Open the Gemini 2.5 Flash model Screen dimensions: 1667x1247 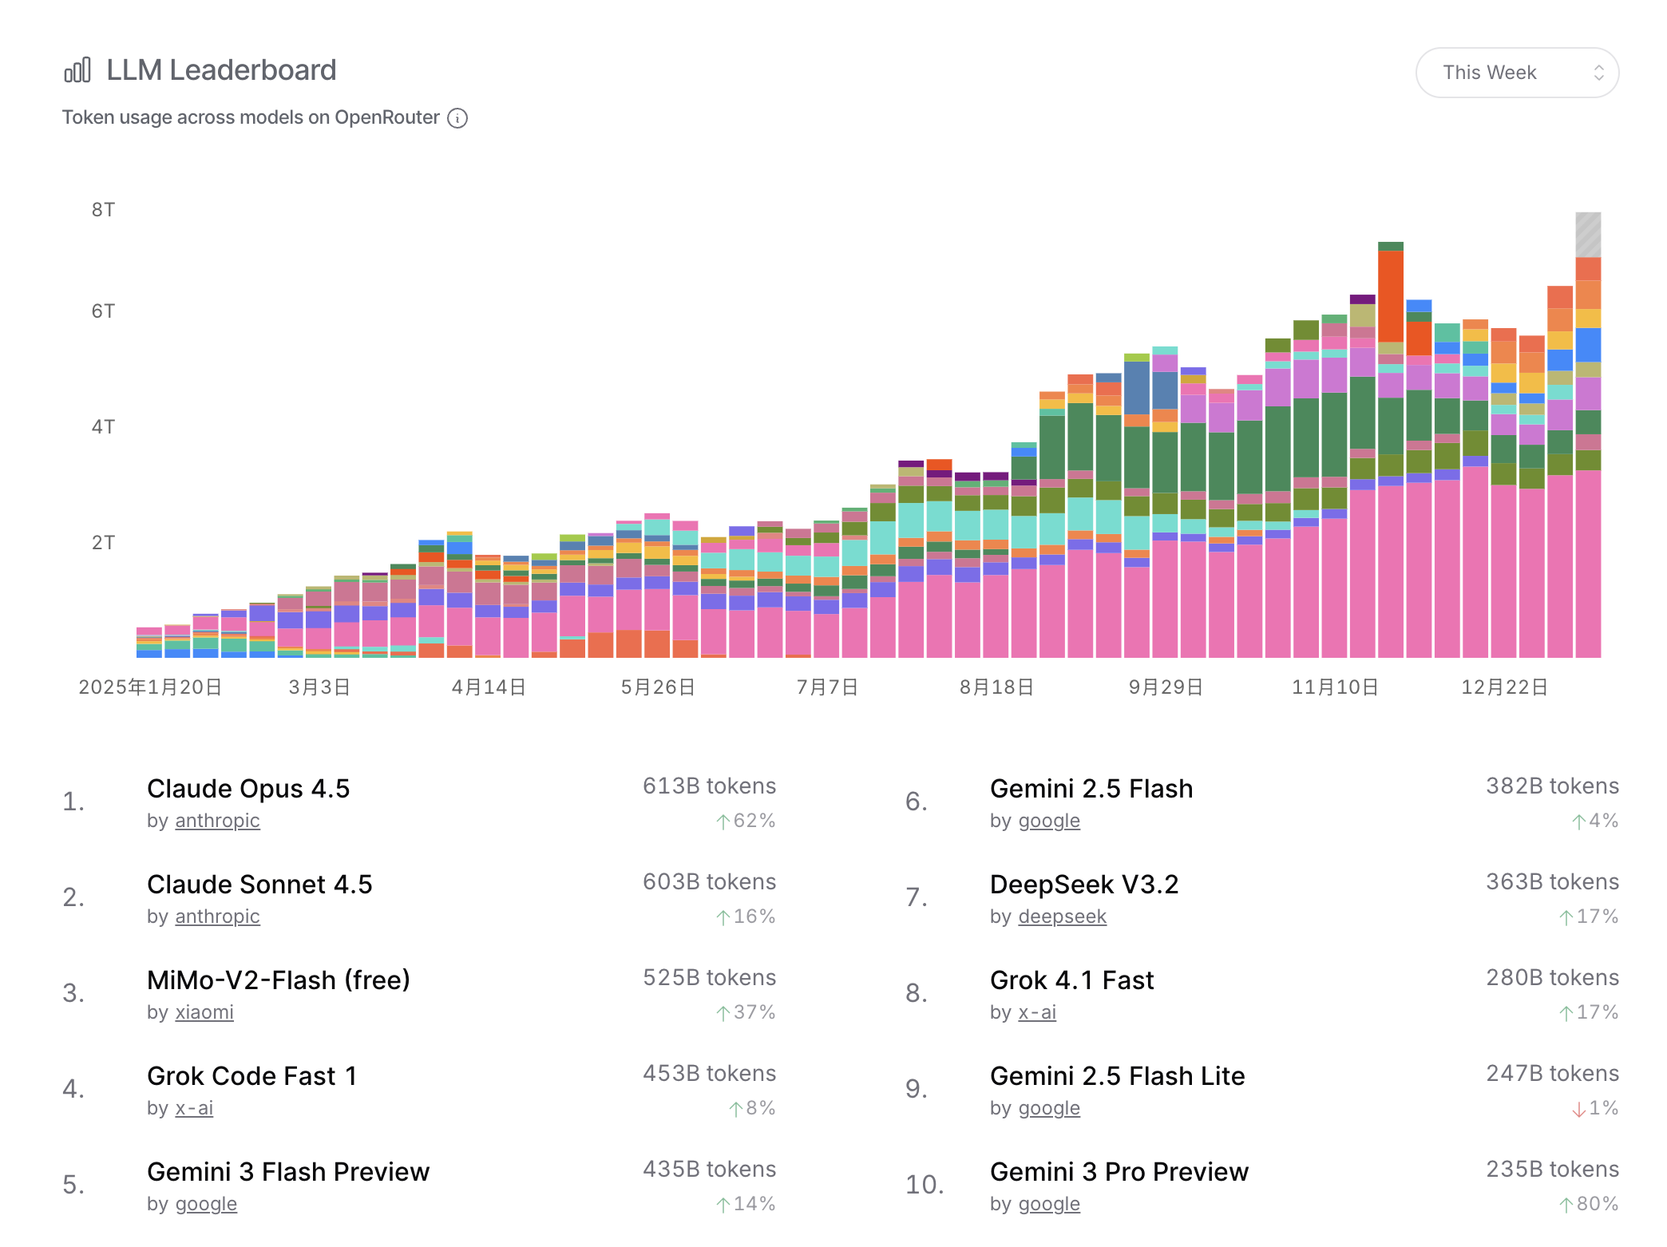[x=1091, y=789]
